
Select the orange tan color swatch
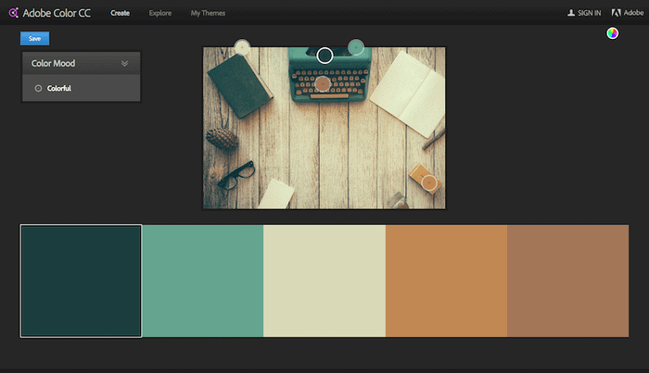(x=446, y=280)
